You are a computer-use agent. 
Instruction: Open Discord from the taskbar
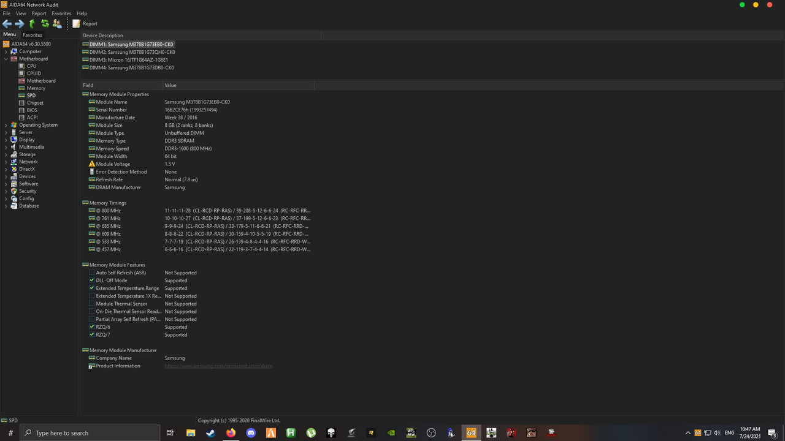pos(250,433)
